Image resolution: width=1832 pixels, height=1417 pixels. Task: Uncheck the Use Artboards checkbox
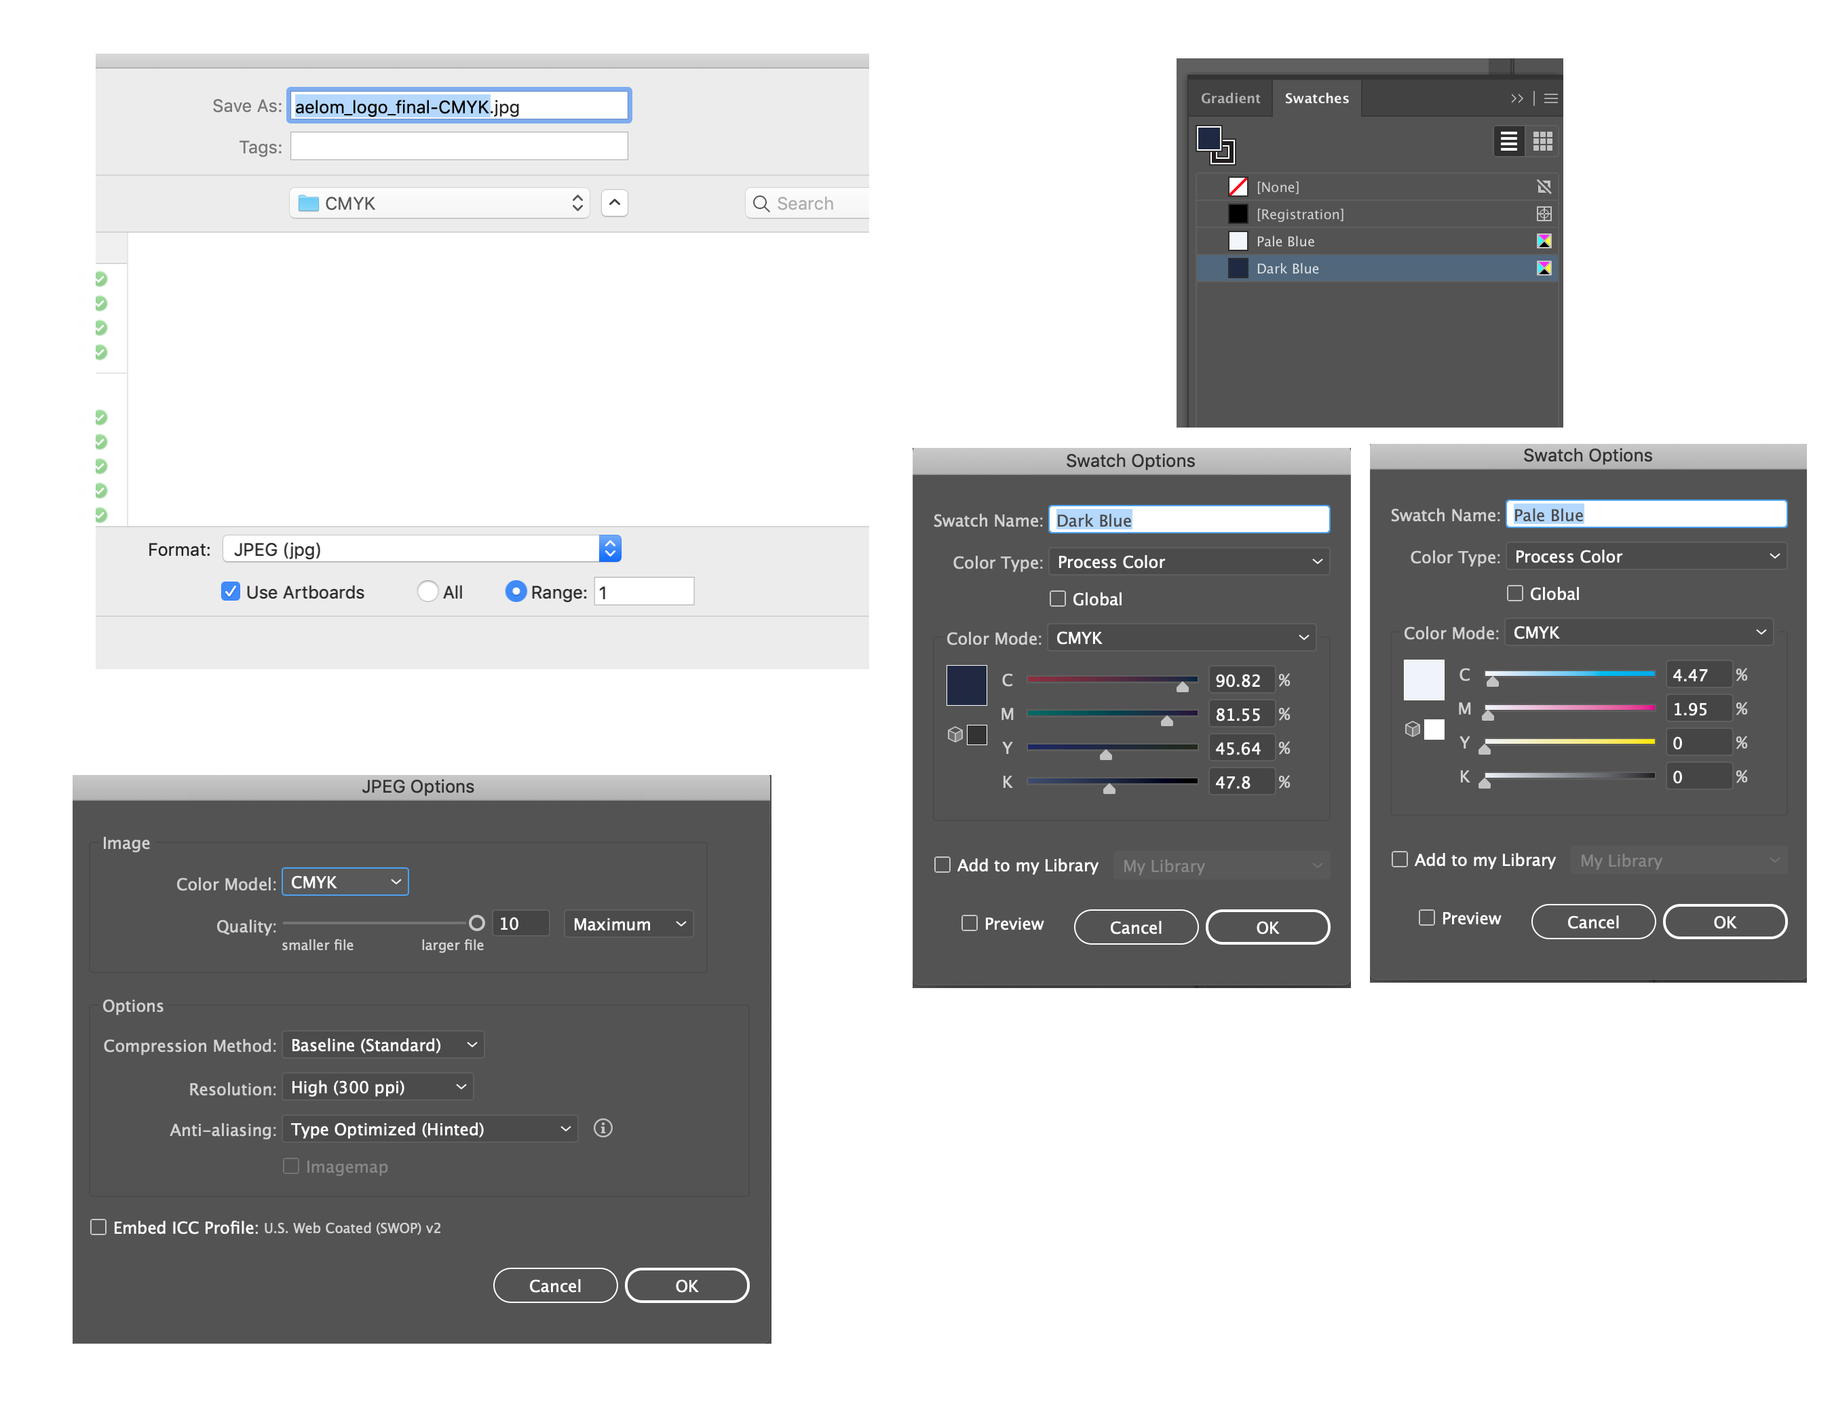coord(230,592)
